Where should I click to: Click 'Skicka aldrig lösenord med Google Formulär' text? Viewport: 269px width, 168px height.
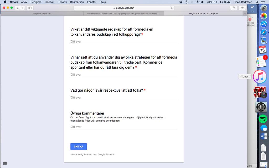tap(92, 155)
